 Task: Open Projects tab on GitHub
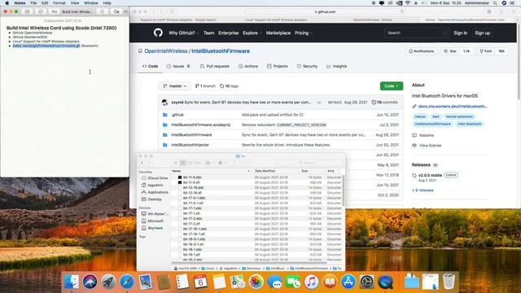(277, 67)
